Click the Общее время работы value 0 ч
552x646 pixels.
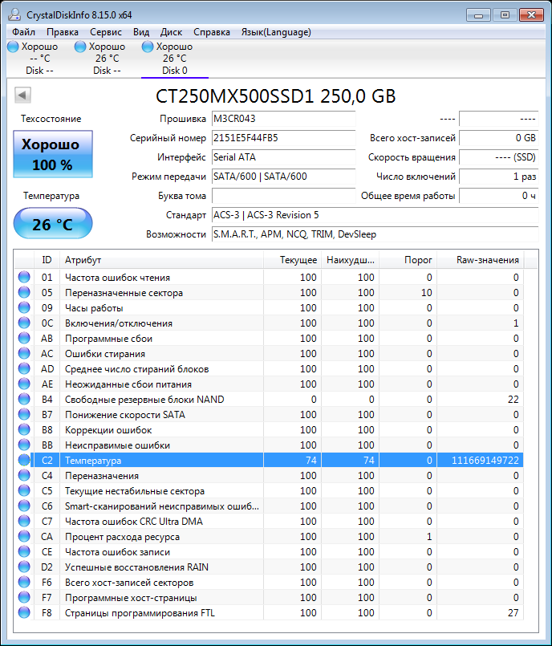click(x=498, y=196)
